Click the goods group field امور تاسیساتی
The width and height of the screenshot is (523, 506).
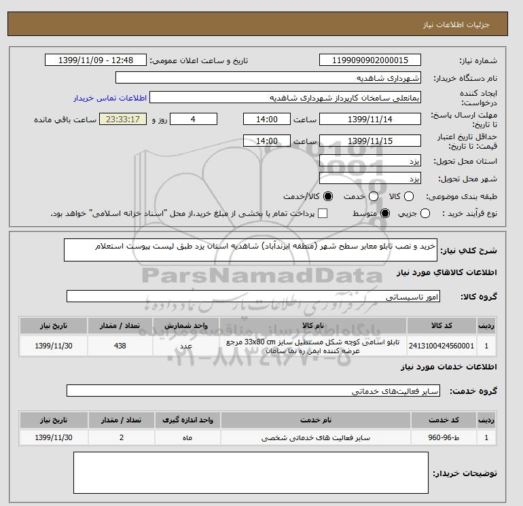coord(253,296)
